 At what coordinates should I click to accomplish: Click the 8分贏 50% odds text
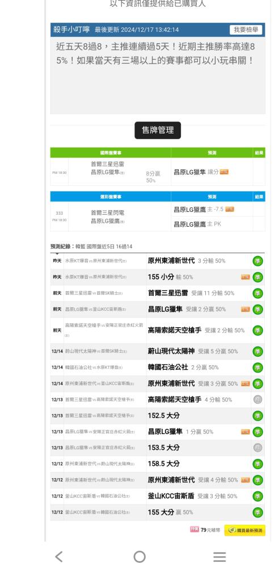153,177
